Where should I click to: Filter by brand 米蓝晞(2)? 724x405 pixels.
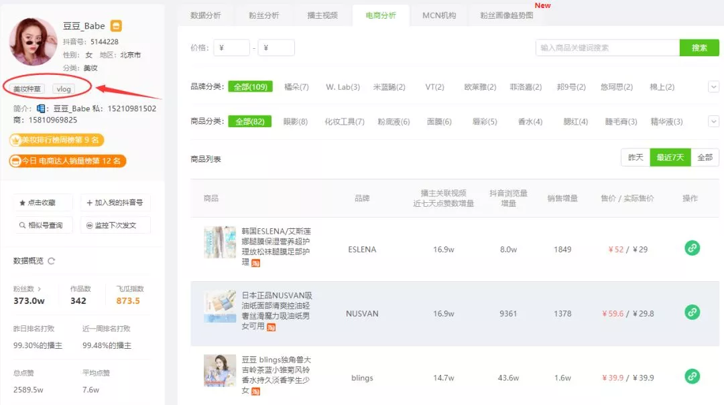tap(389, 87)
